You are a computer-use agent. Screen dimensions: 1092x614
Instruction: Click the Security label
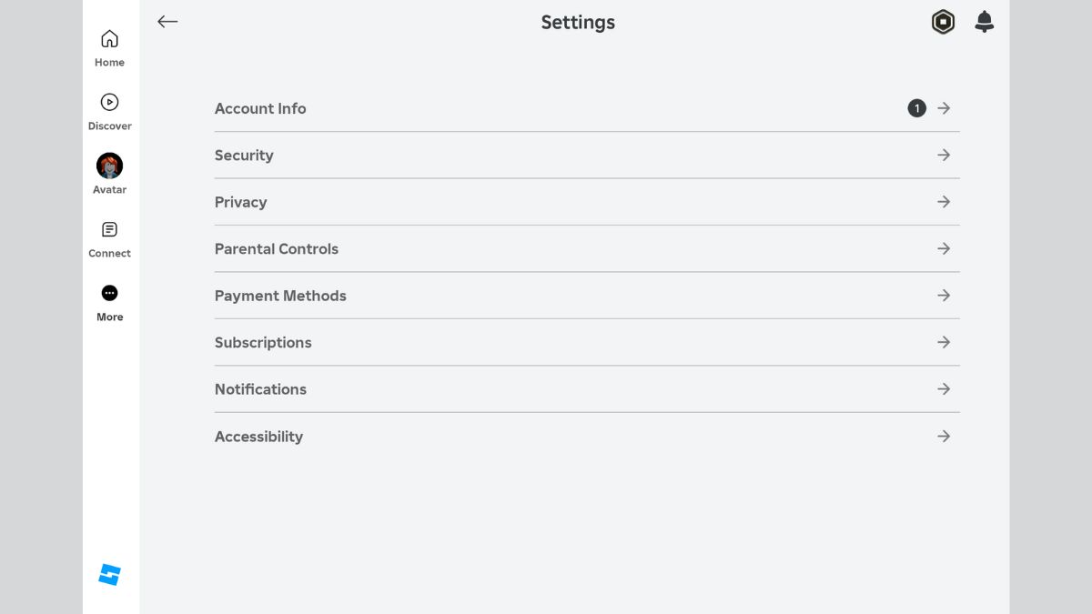[x=244, y=156]
